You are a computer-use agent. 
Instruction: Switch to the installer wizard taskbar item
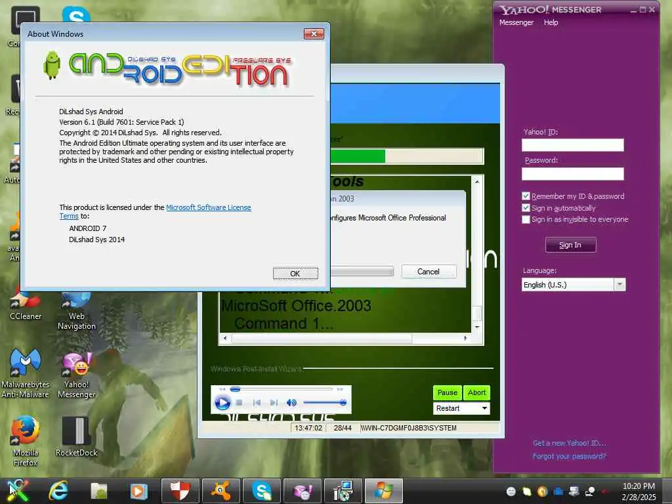coord(343,491)
